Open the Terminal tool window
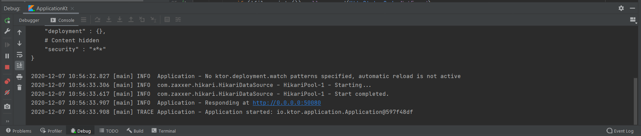 click(164, 131)
